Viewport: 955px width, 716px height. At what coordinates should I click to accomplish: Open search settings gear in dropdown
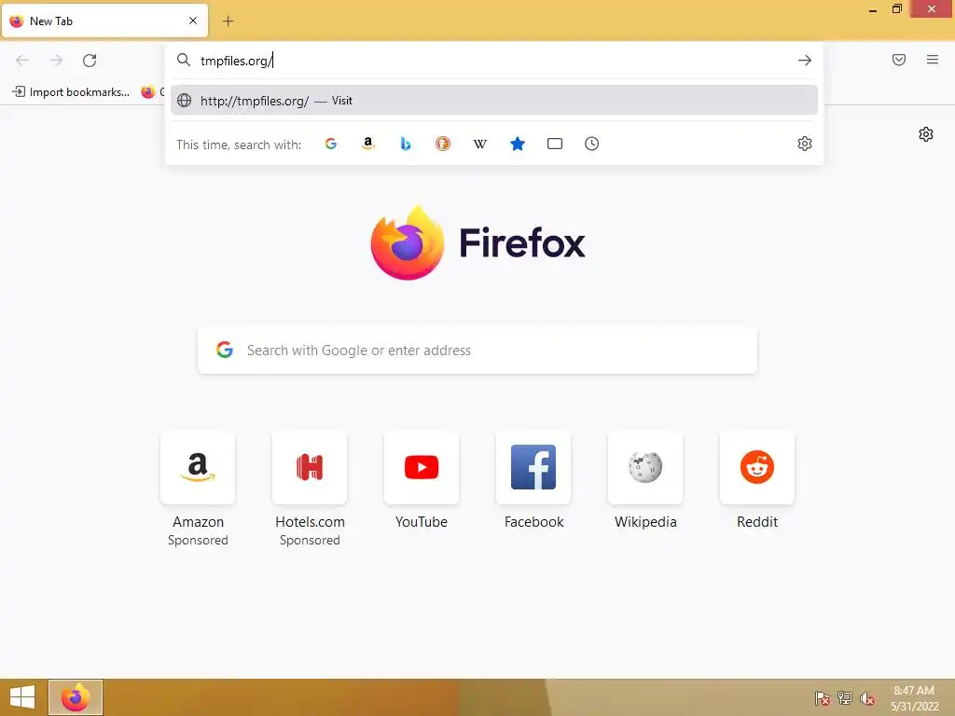pyautogui.click(x=805, y=144)
